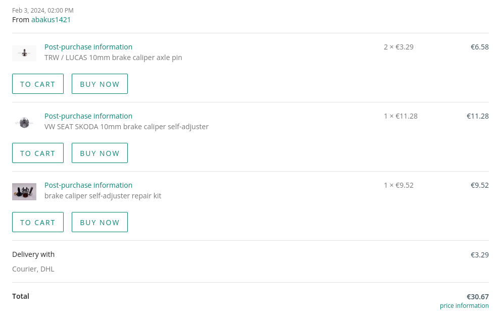Open the price information link
This screenshot has height=323, width=501.
(464, 306)
